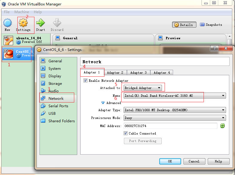Image resolution: width=235 pixels, height=175 pixels.
Task: Open the Adapter Type dropdown
Action: pyautogui.click(x=175, y=110)
